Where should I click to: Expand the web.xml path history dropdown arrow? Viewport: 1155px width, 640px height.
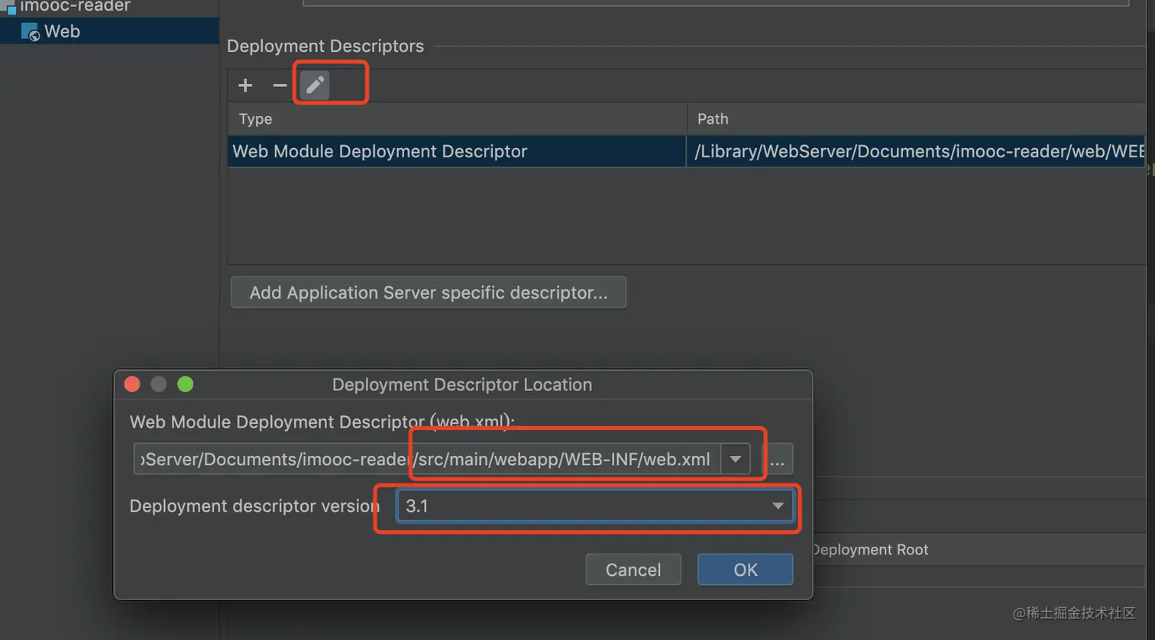pyautogui.click(x=735, y=460)
